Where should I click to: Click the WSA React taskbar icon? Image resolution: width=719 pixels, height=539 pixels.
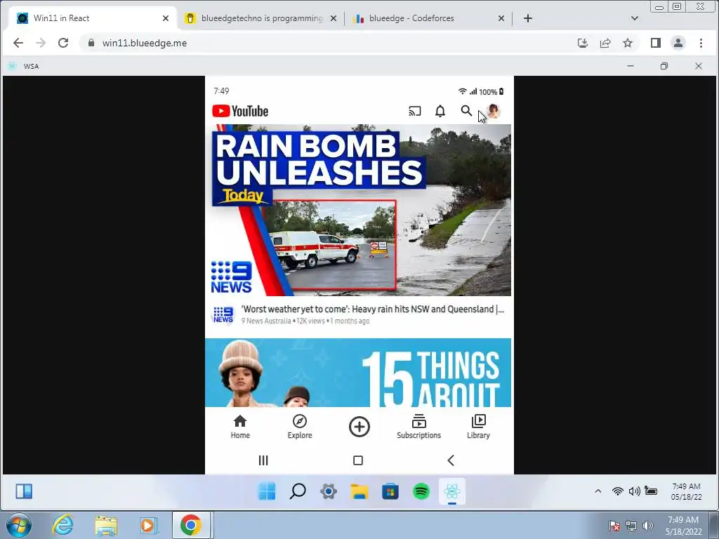452,491
